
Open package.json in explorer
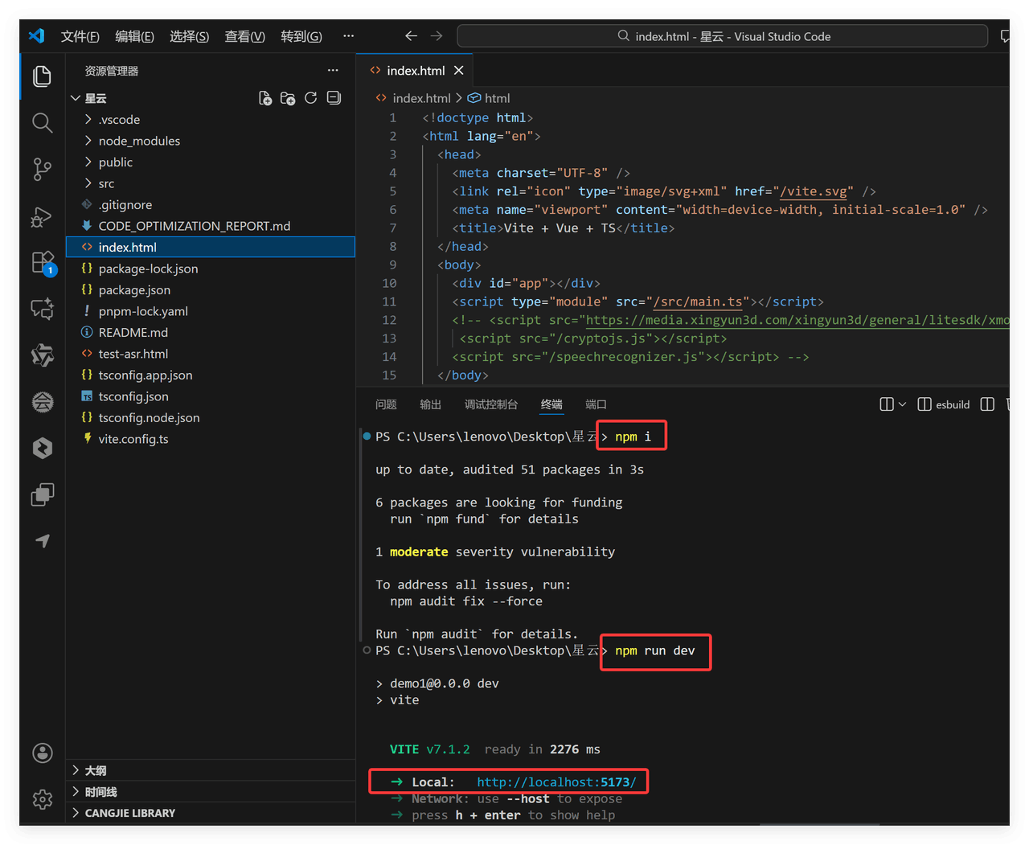(211, 289)
